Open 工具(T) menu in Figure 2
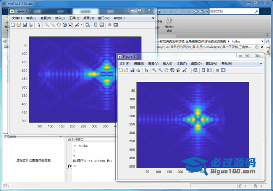The height and width of the screenshot is (191, 273). click(x=182, y=63)
